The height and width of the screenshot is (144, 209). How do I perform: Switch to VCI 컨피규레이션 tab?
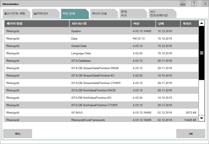163,13
